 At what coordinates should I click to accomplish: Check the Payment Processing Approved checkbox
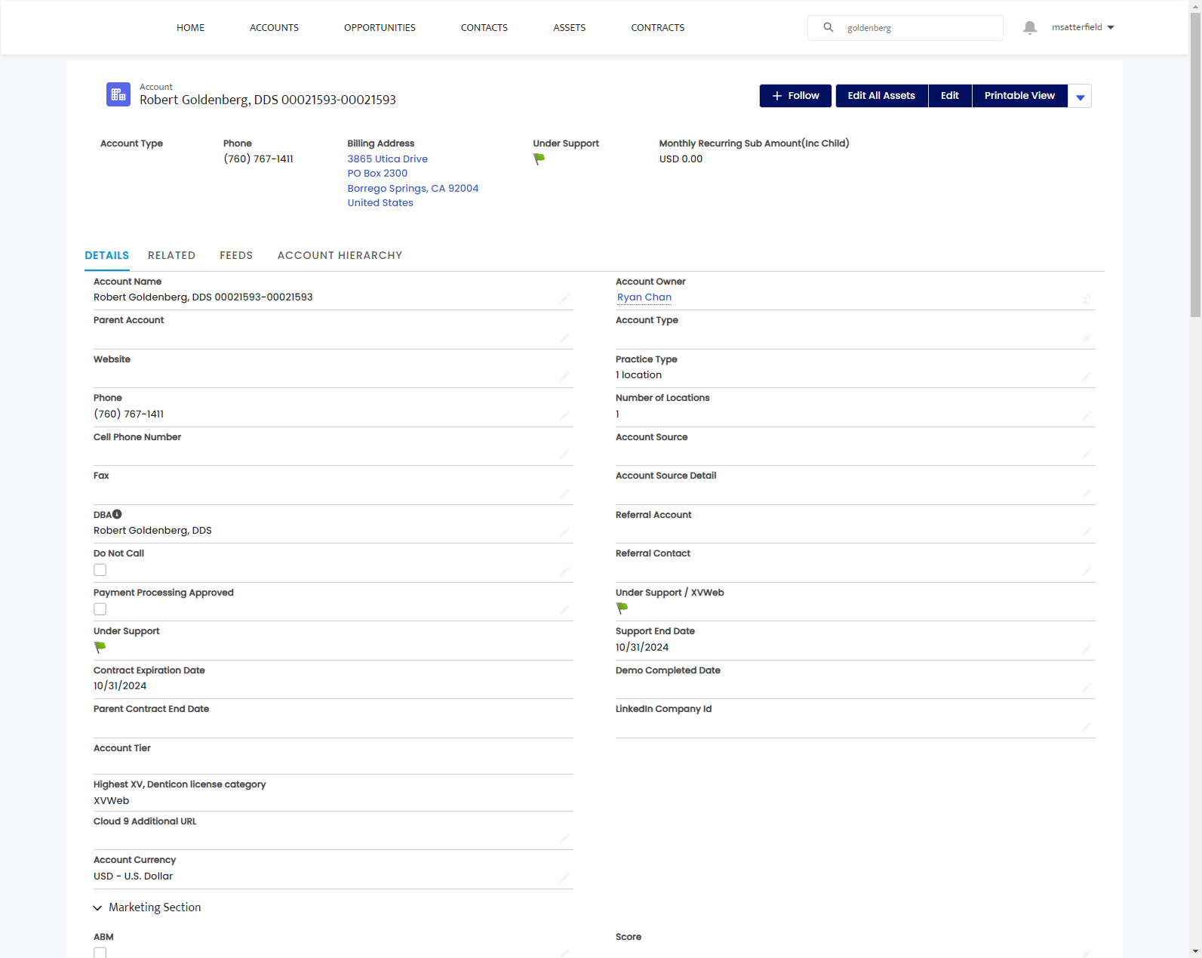click(100, 609)
